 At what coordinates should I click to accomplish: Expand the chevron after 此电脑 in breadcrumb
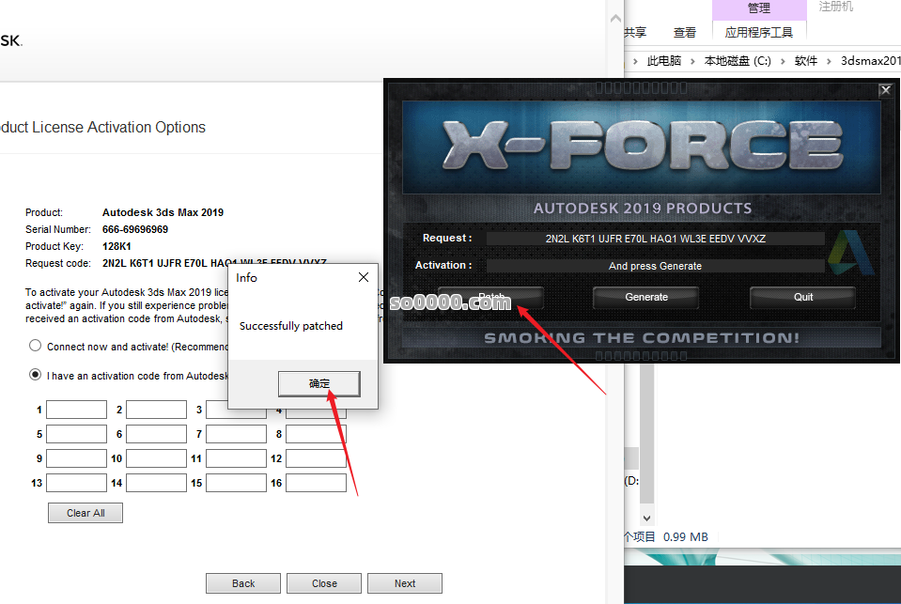[692, 61]
